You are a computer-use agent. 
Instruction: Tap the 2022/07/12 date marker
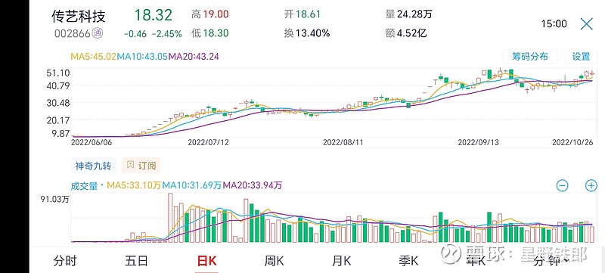[x=209, y=142]
